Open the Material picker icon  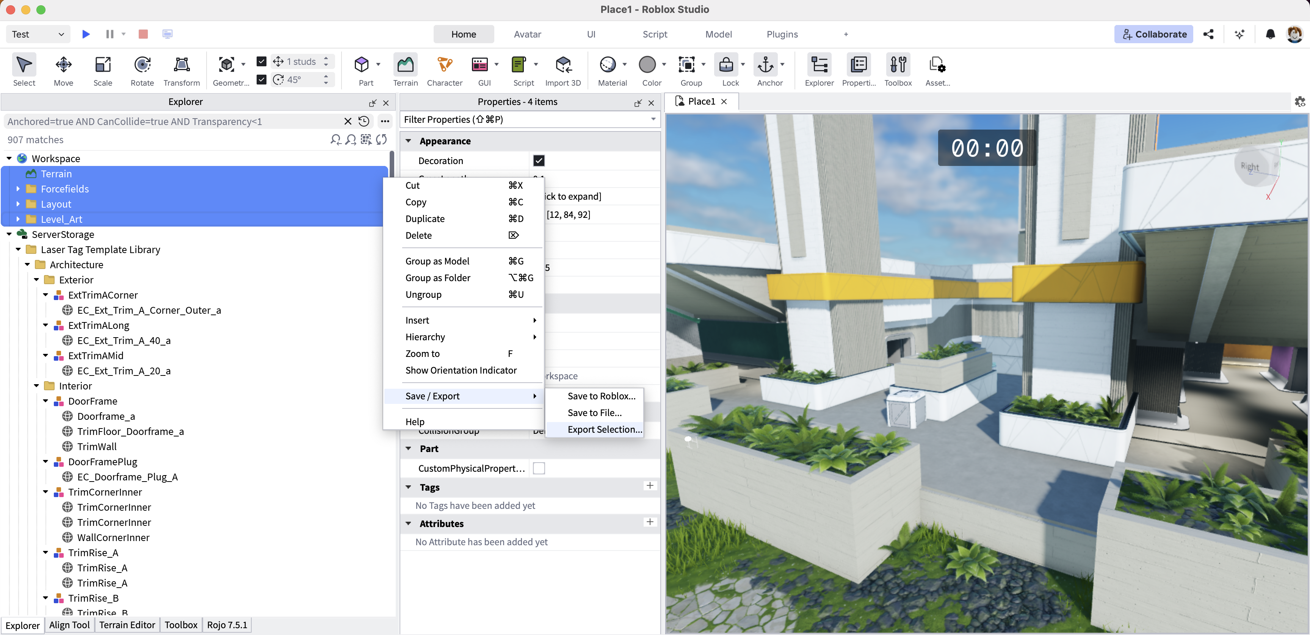pyautogui.click(x=608, y=65)
